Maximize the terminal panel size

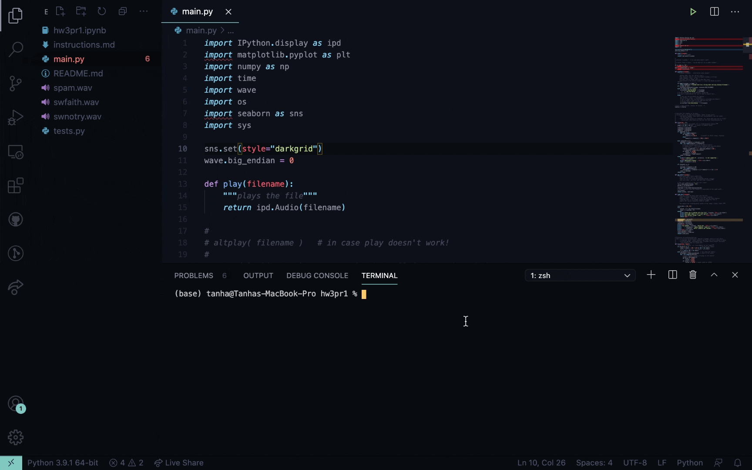point(714,275)
